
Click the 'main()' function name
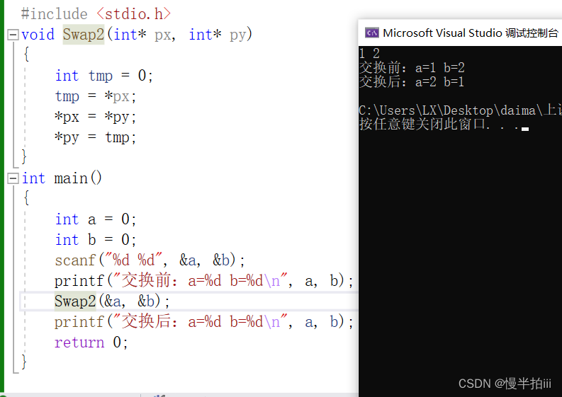point(78,178)
